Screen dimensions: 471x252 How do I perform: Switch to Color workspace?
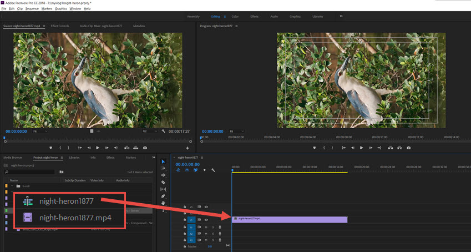(235, 17)
